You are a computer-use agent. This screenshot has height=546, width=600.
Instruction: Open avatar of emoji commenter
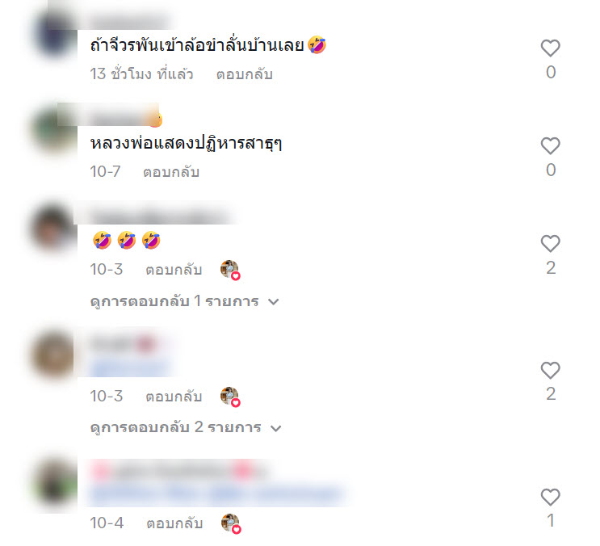tap(54, 228)
